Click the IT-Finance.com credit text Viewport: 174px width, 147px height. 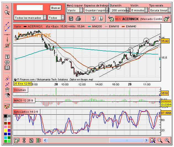point(26,80)
